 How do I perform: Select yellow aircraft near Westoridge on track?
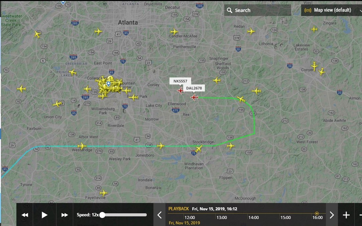coord(82,146)
